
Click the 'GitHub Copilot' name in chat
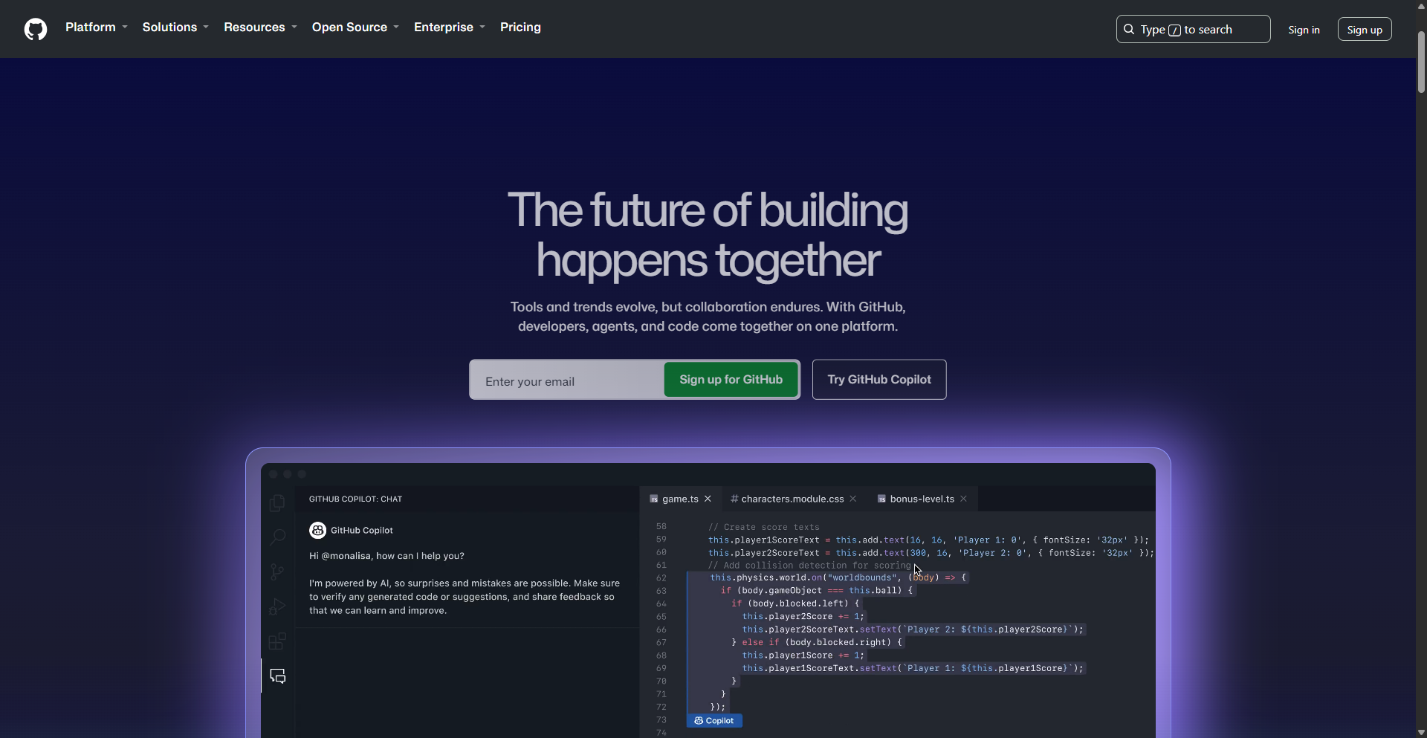pos(362,531)
